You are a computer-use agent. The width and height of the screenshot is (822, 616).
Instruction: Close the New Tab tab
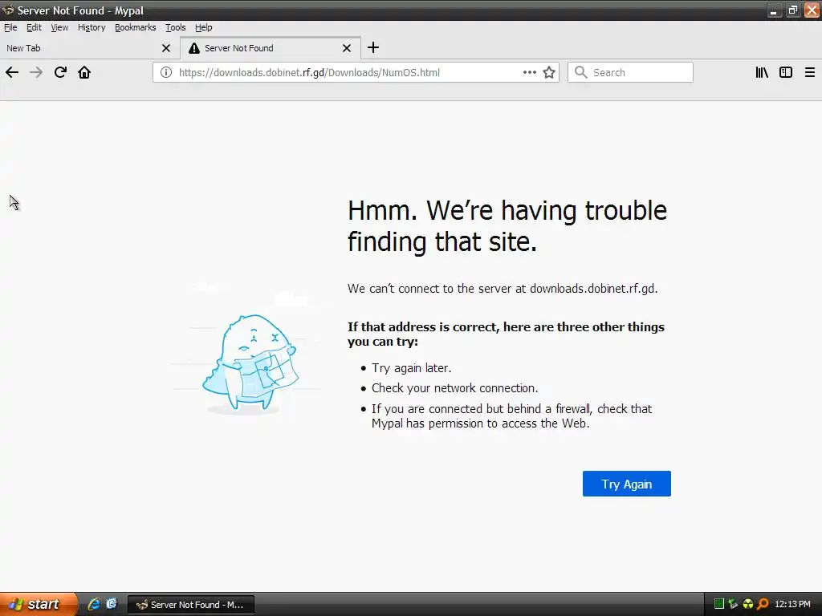pyautogui.click(x=166, y=48)
